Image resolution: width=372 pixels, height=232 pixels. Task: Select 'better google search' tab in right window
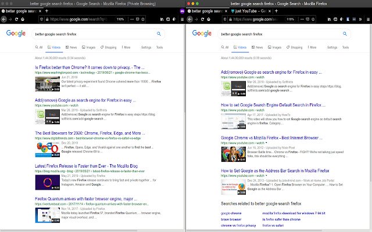pyautogui.click(x=208, y=11)
